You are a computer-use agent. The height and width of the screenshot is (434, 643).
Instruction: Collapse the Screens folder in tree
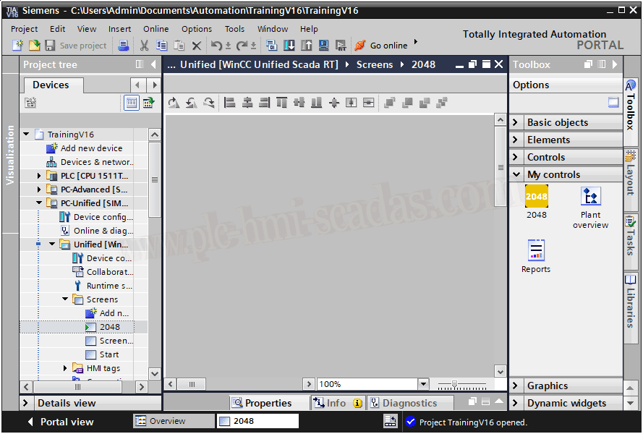point(66,299)
